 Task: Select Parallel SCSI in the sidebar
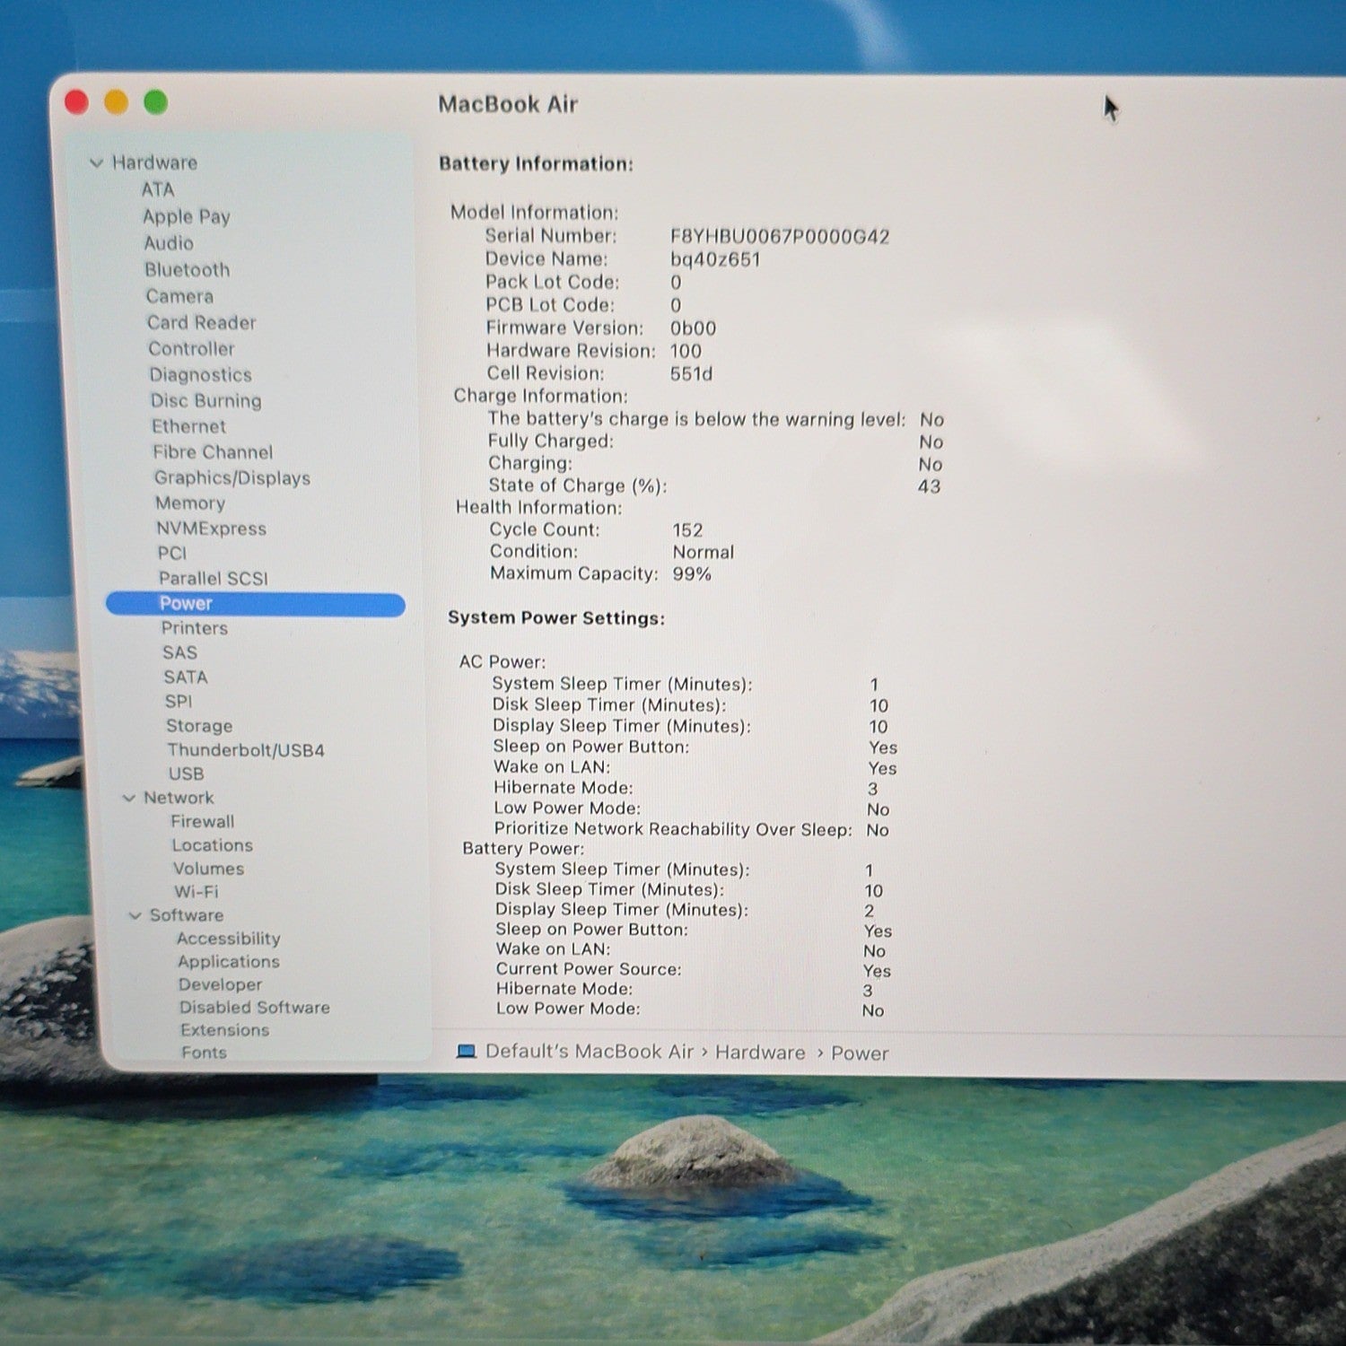tap(214, 578)
